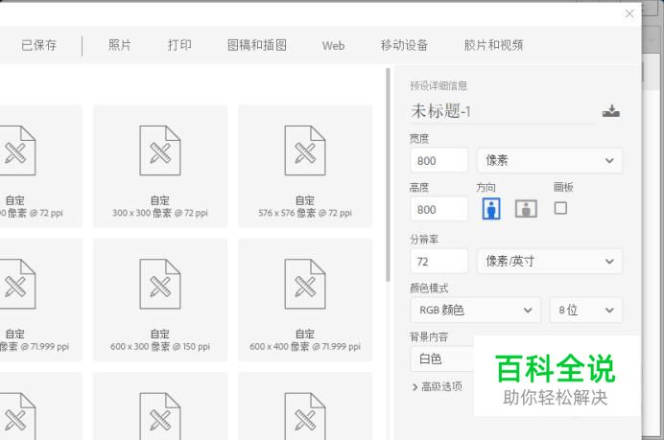Select the 300 x 300 像素 @ 72 ppi preset
664x440 pixels.
click(160, 166)
